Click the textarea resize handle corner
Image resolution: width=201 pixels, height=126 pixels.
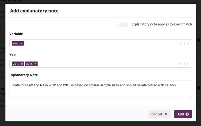pos(191,97)
